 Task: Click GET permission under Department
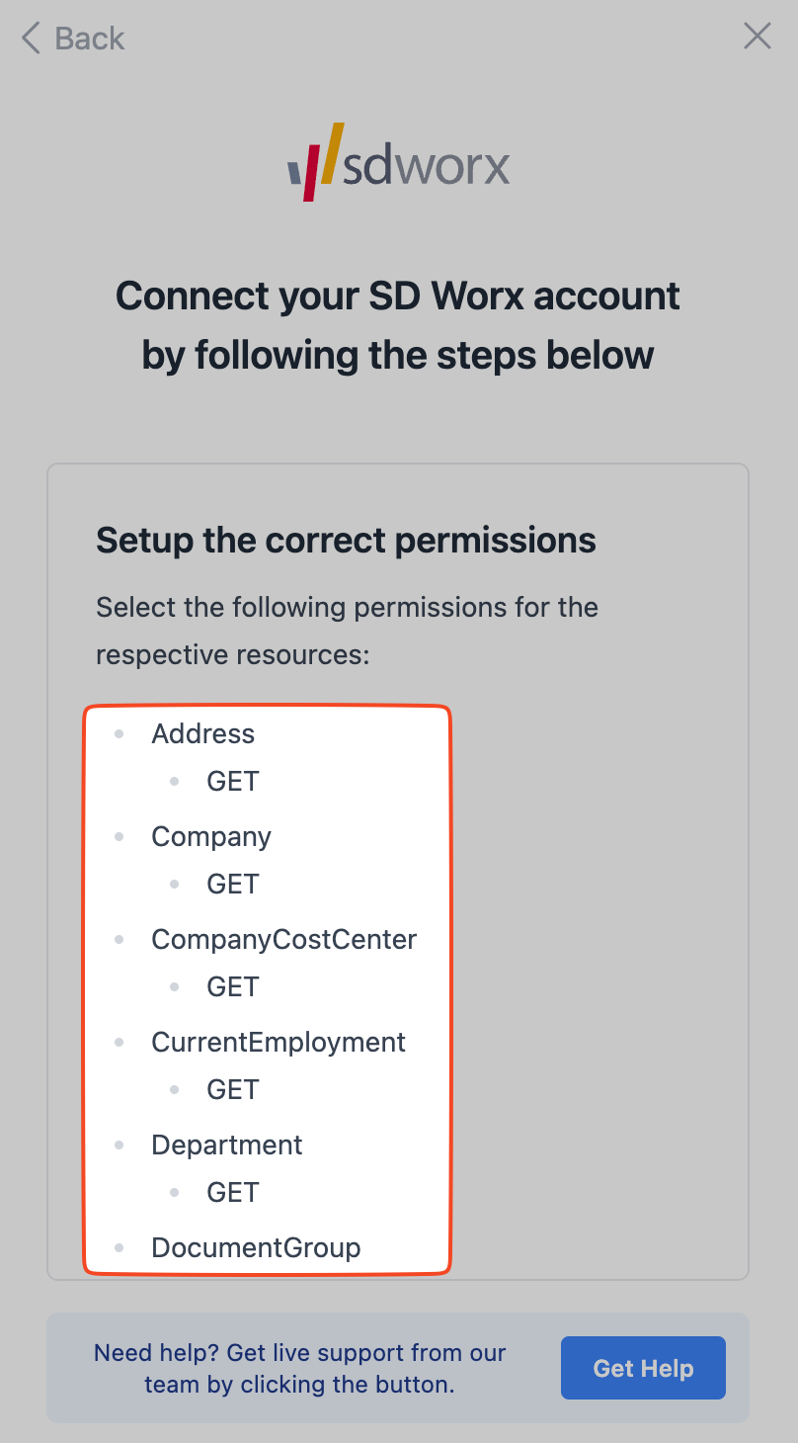232,1192
